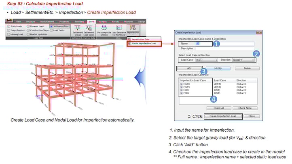The width and height of the screenshot is (292, 164).
Task: Select the Dynamic Loads radio button
Action: click(28, 26)
